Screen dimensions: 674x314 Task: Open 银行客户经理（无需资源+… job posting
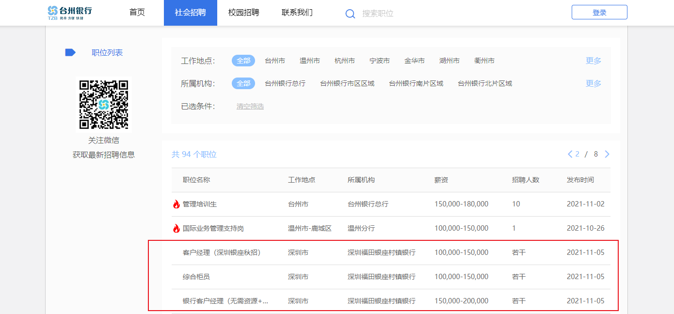click(x=225, y=301)
